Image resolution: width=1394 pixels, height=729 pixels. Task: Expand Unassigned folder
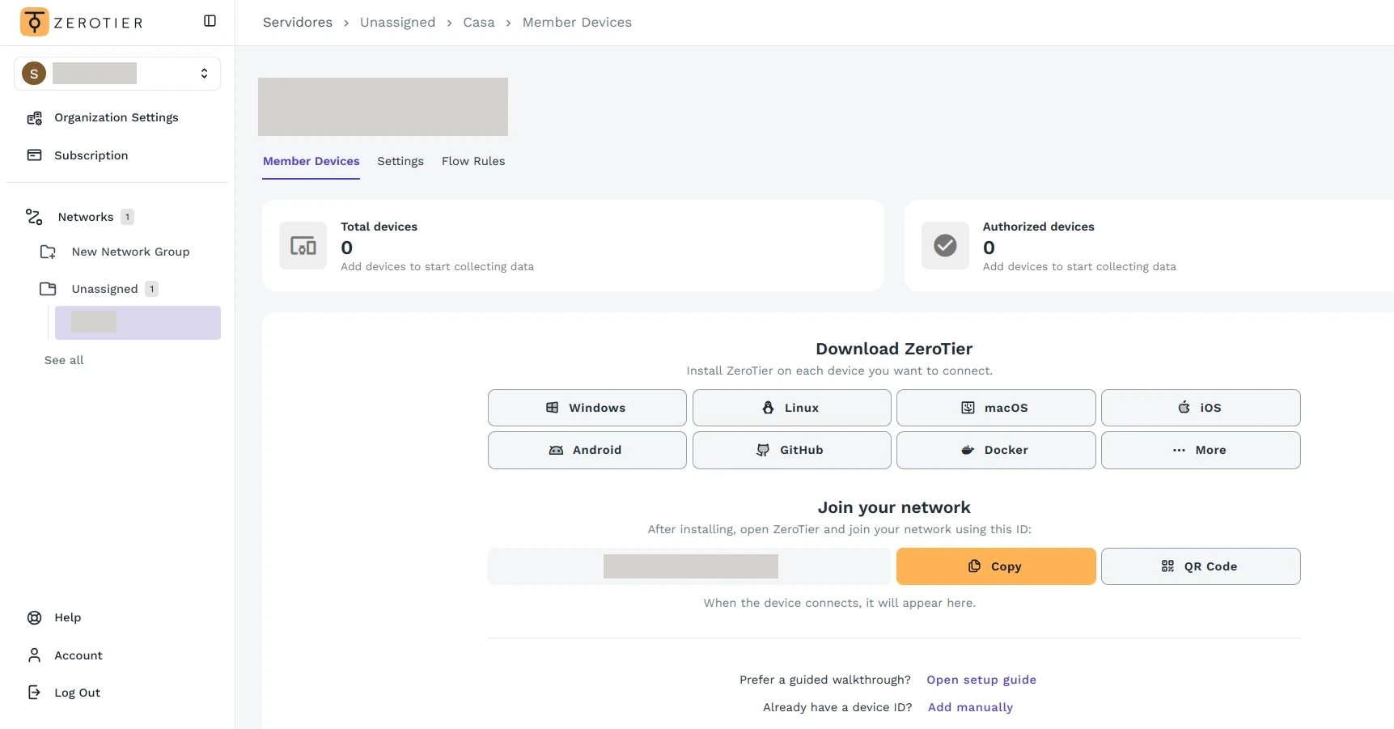click(104, 289)
